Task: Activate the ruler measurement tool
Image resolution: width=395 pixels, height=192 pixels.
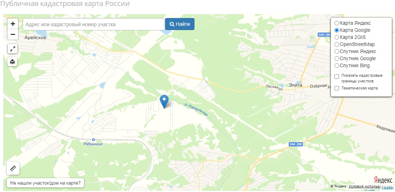Action: (13, 168)
